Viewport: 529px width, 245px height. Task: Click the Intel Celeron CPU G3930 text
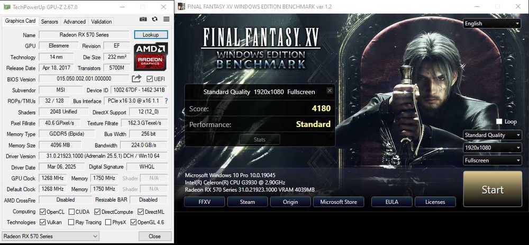click(x=234, y=183)
